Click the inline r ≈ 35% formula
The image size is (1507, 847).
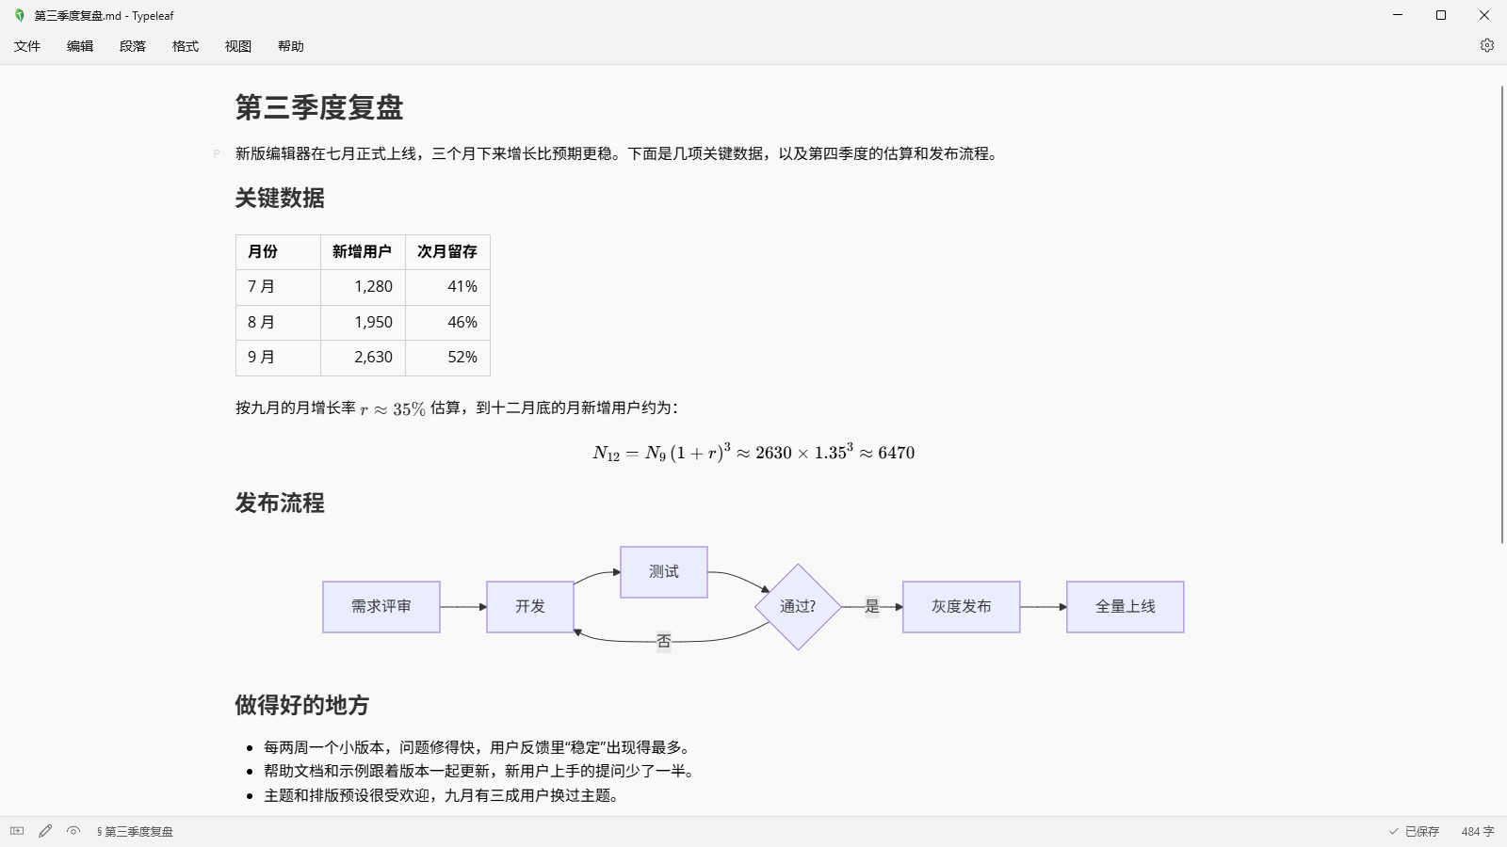coord(393,408)
